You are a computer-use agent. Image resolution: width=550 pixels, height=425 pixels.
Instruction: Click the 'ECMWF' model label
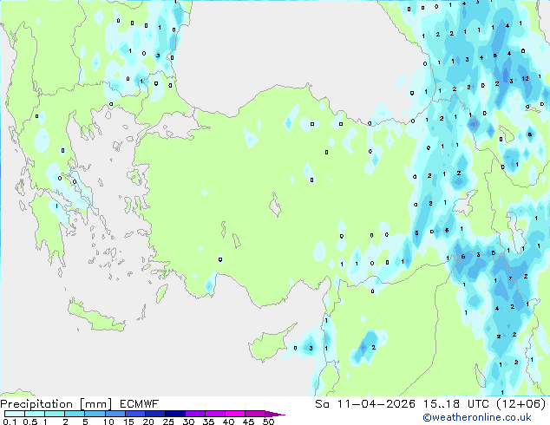tap(140, 404)
